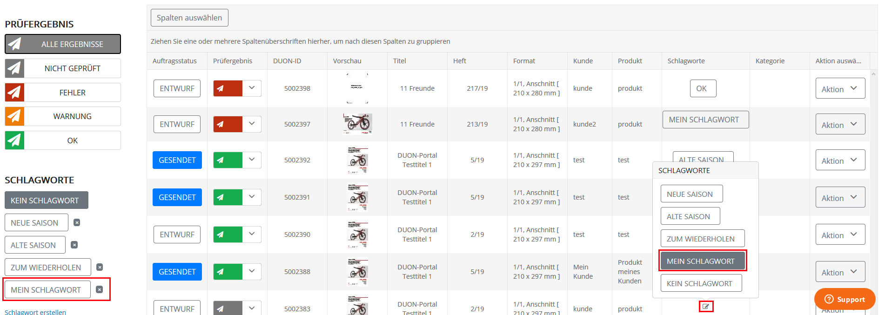This screenshot has height=315, width=885.
Task: Delete MEIN SCHLAGWORT using its x icon
Action: coord(99,289)
